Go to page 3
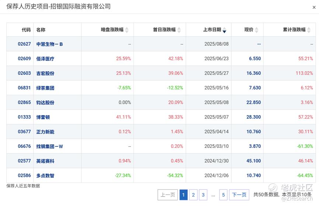This screenshot has height=206, width=319. click(x=203, y=195)
